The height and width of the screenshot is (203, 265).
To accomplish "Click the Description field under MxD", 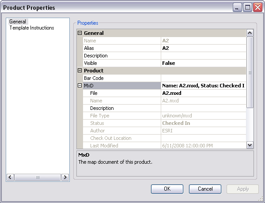I will pos(203,108).
